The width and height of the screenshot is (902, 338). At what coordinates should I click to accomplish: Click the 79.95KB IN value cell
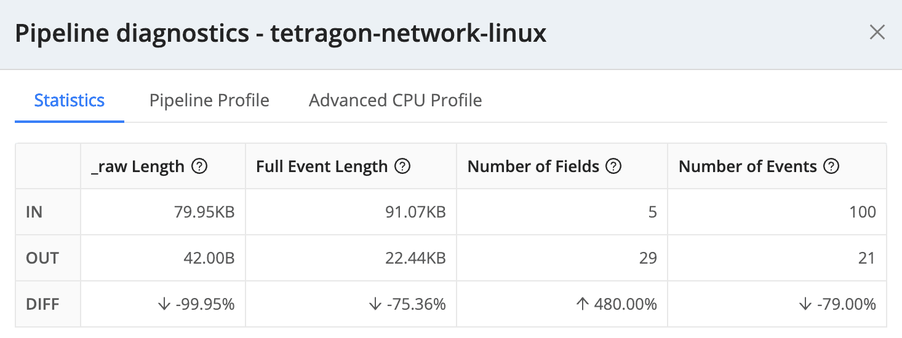pyautogui.click(x=204, y=212)
